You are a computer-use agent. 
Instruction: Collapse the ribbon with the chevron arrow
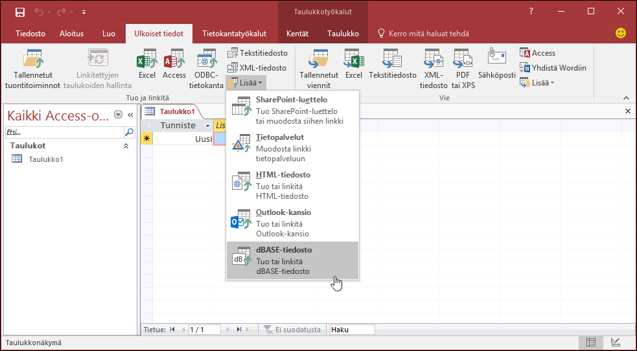626,98
